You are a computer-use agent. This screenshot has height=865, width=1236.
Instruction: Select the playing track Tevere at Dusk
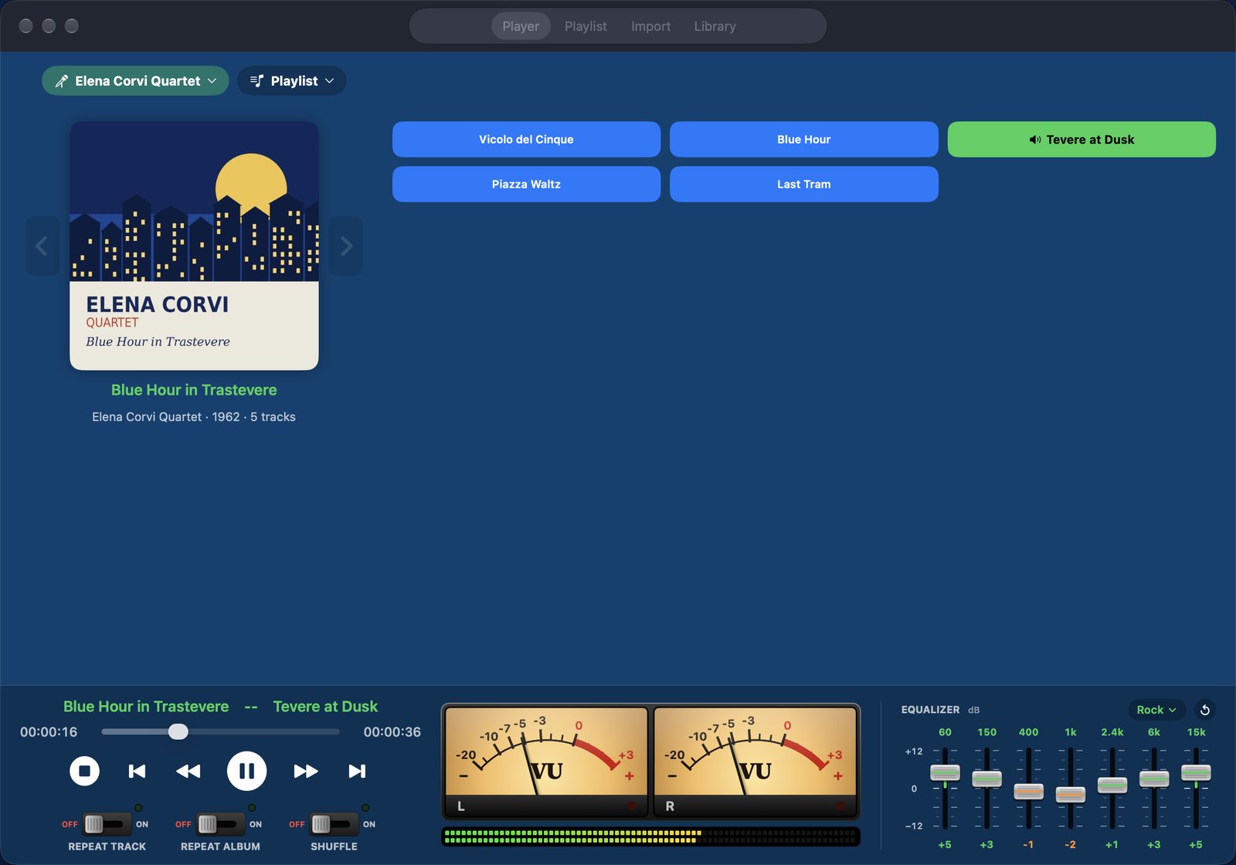pyautogui.click(x=1081, y=140)
